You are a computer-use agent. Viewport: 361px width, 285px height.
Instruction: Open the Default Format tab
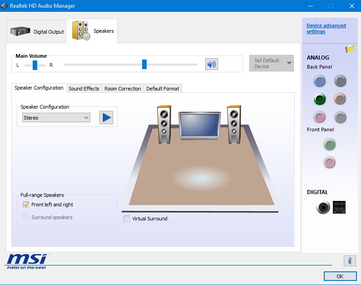pyautogui.click(x=163, y=89)
